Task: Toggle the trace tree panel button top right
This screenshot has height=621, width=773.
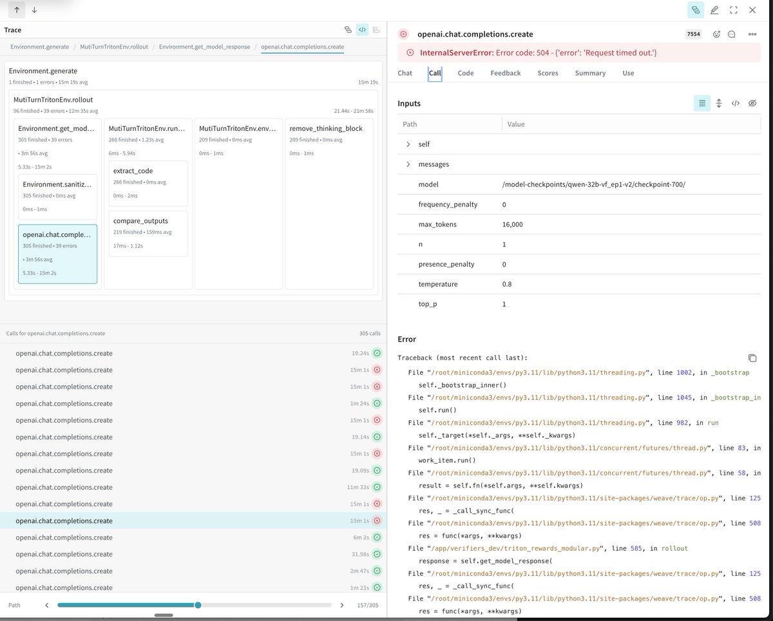Action: 695,10
